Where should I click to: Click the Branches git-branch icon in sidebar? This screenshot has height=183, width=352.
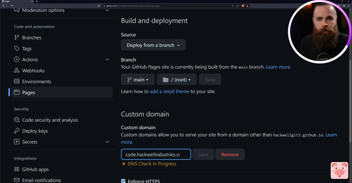(x=16, y=38)
